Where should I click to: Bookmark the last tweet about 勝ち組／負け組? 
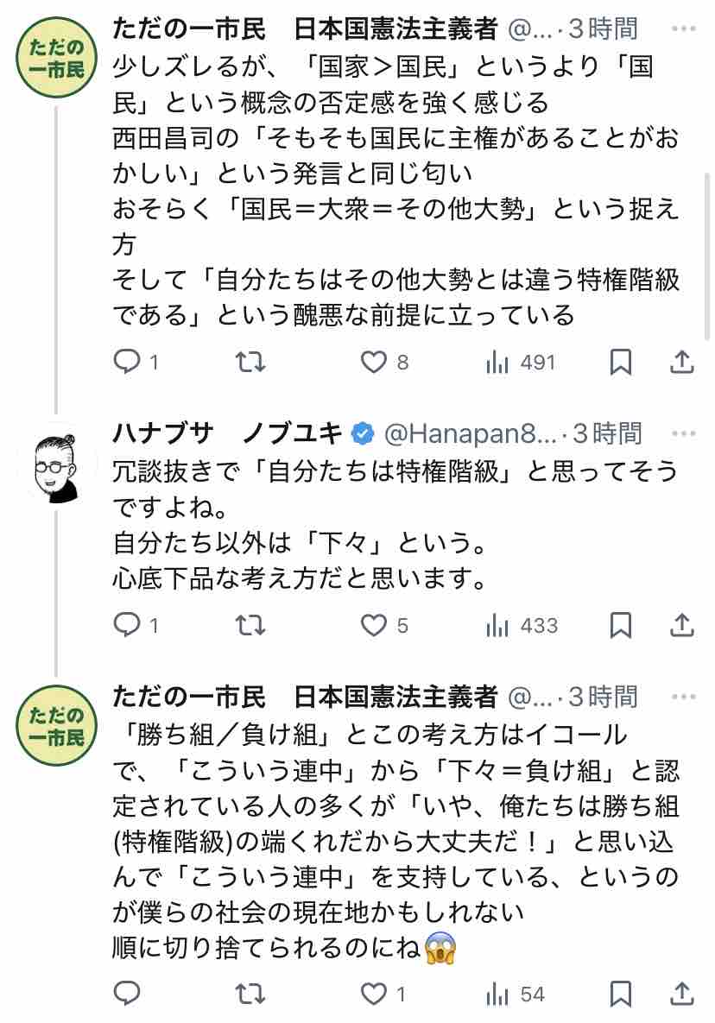tap(620, 995)
